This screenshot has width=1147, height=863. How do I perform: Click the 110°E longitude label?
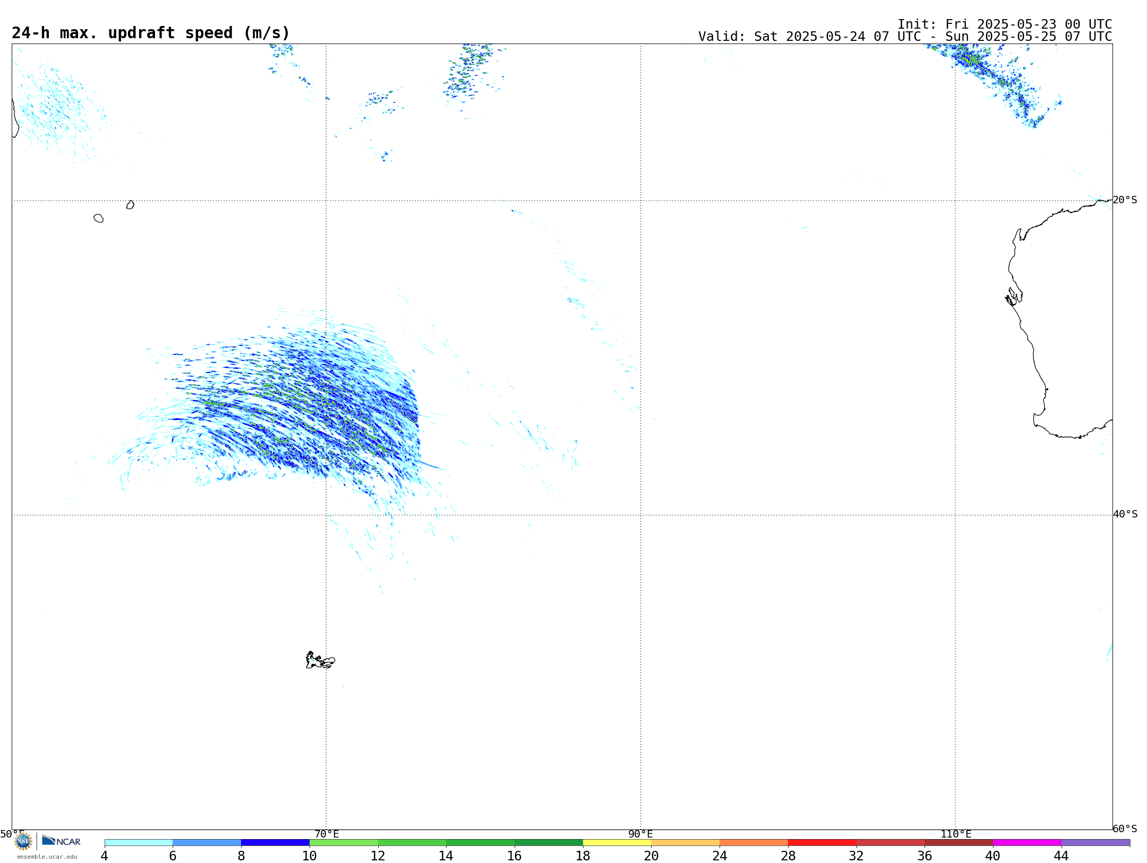pyautogui.click(x=956, y=834)
